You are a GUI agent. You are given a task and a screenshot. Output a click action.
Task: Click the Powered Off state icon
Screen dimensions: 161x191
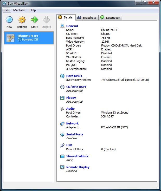click(20, 39)
